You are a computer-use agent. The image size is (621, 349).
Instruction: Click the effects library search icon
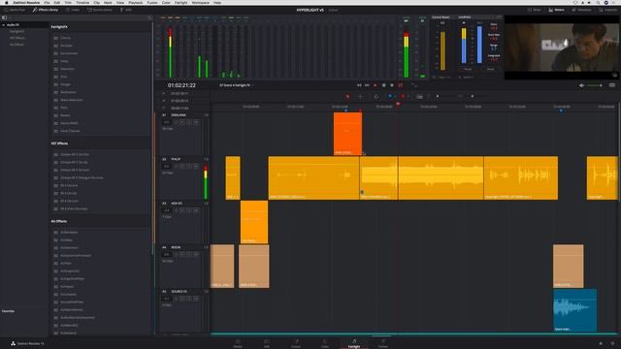pos(149,17)
